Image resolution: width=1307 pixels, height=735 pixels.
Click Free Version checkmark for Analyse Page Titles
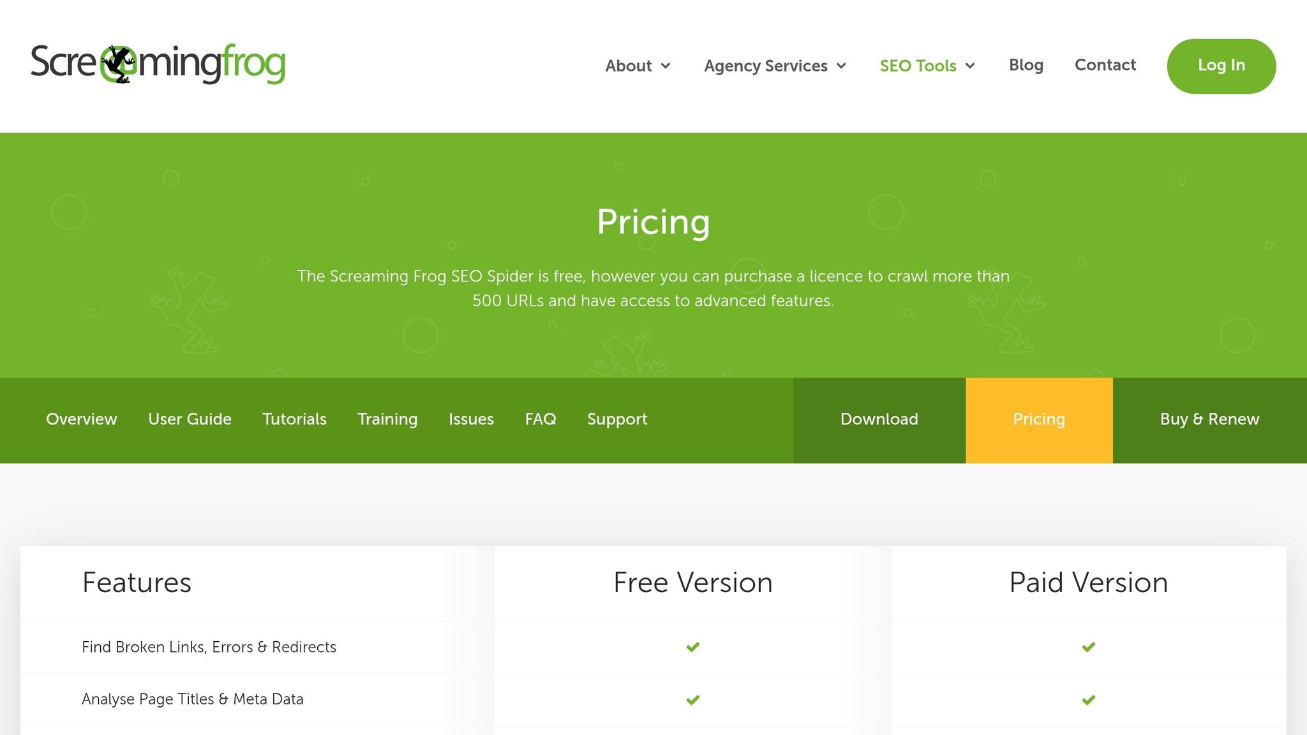pos(693,700)
